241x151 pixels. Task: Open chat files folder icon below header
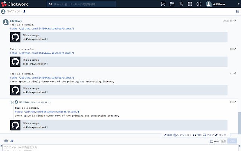coord(238,12)
